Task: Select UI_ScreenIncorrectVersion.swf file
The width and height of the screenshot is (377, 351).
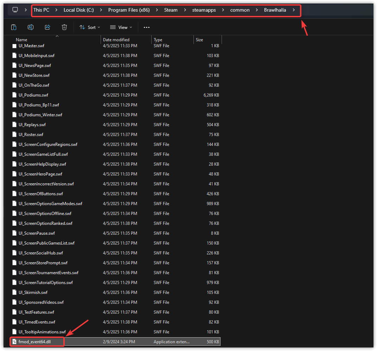Action: [46, 184]
